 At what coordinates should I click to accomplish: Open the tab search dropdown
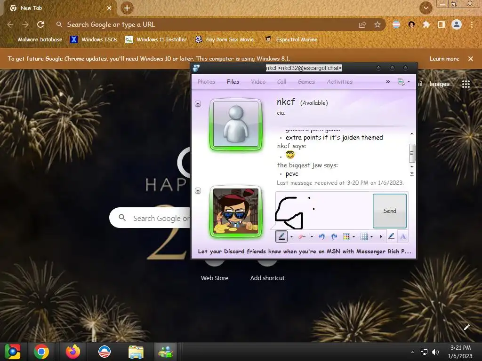tap(426, 8)
